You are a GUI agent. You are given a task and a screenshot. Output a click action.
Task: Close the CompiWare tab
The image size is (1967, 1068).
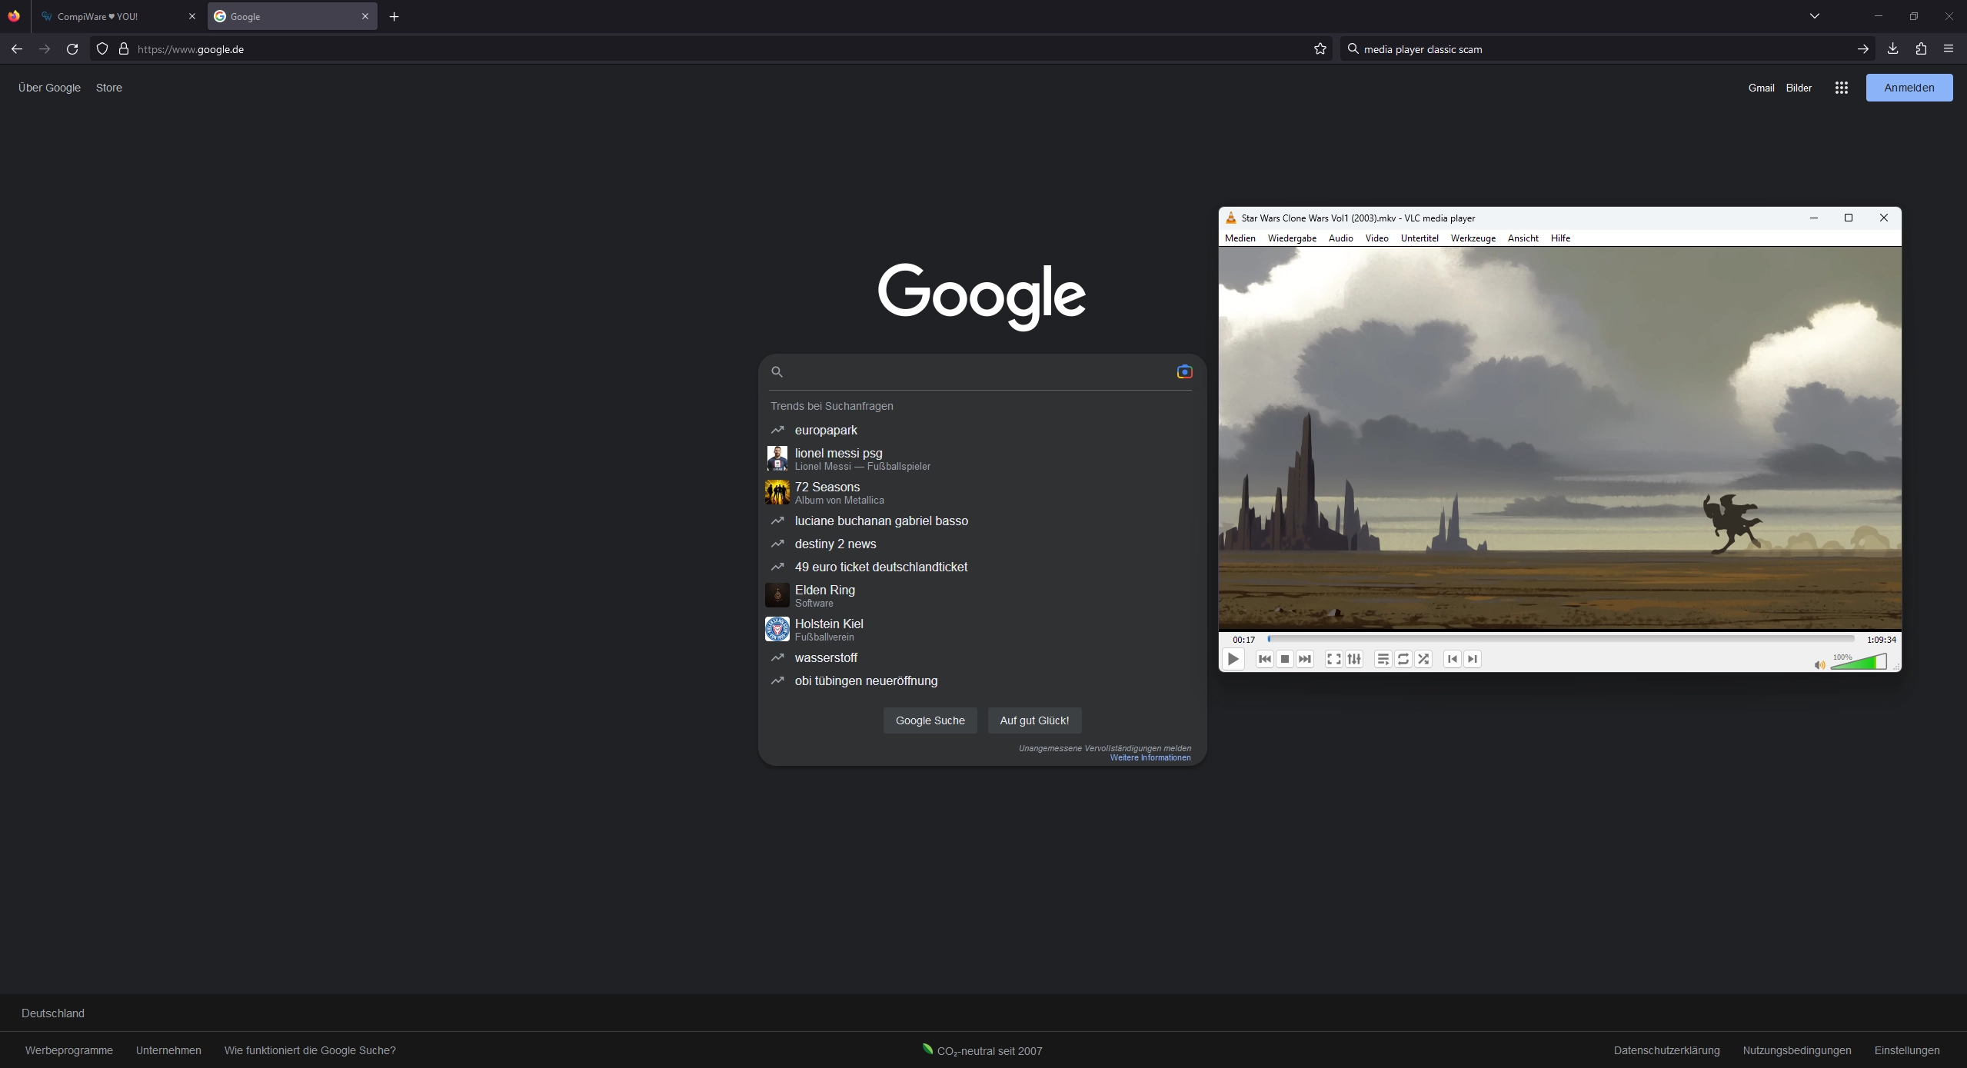tap(192, 16)
